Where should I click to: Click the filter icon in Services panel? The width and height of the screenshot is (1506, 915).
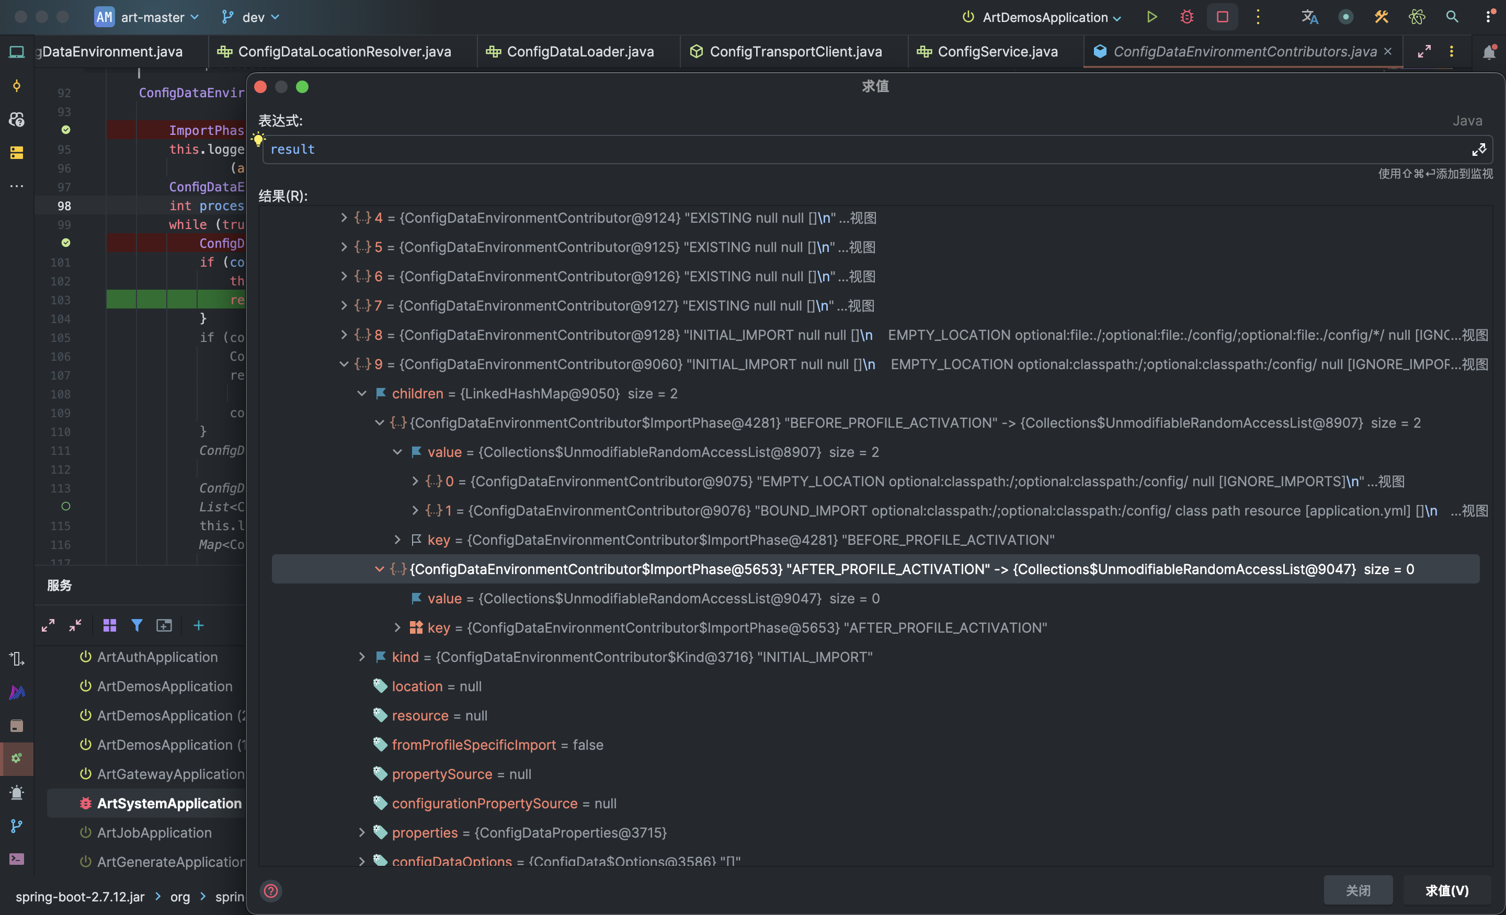137,625
